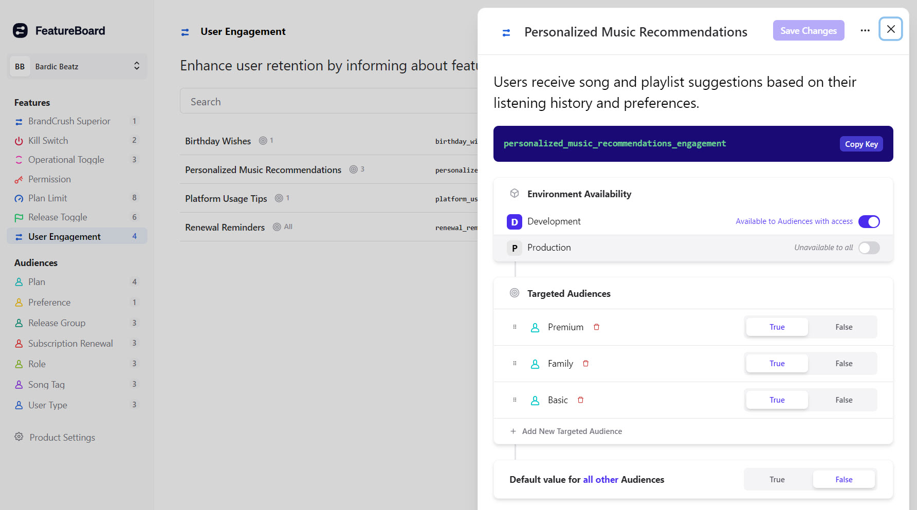The image size is (917, 510).
Task: Open Product Settings
Action: click(62, 437)
